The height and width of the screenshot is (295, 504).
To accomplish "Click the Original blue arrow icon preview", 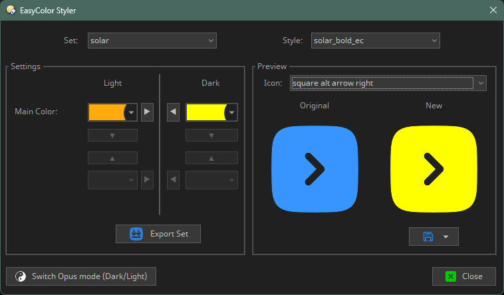I will pyautogui.click(x=315, y=169).
